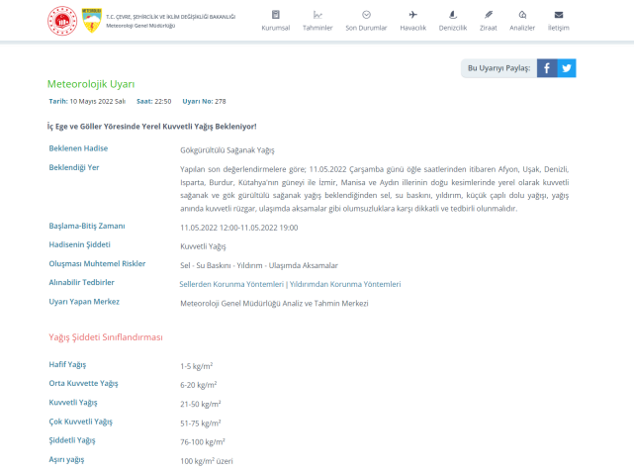Select the Havacılık airplane icon

tap(412, 15)
